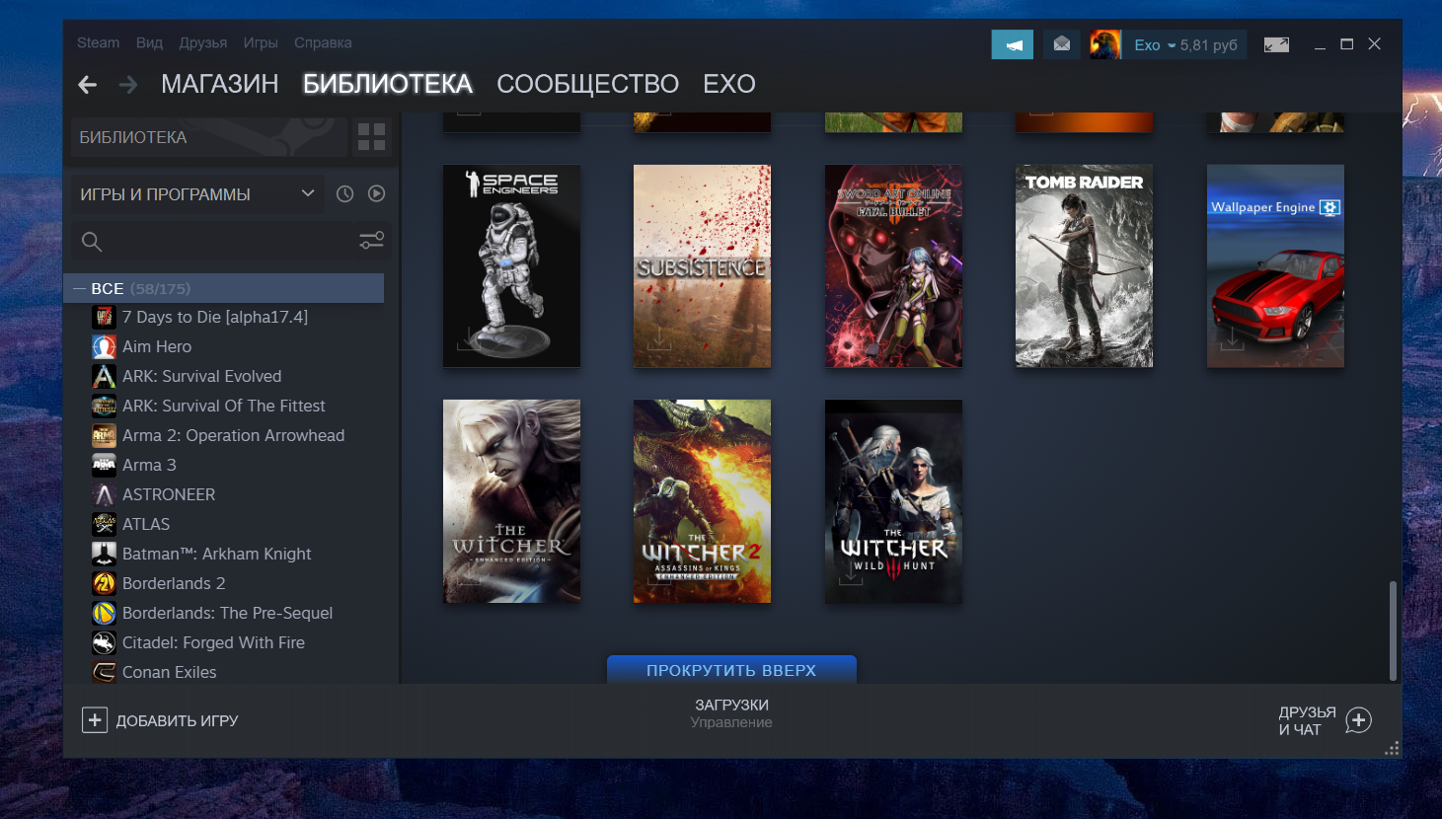Select Conan Exiles in the list
1442x819 pixels.
[170, 672]
